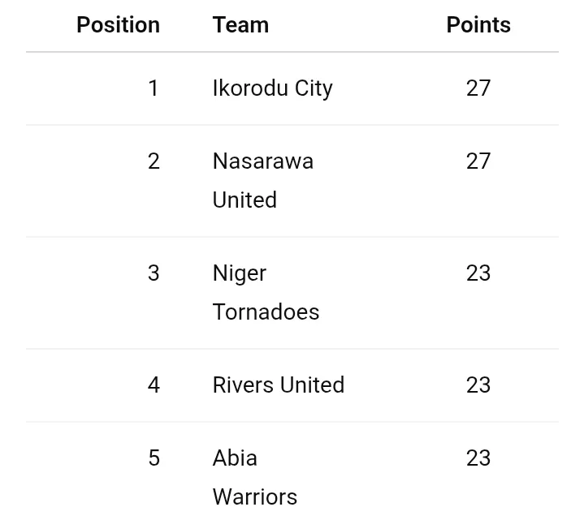This screenshot has height=520, width=584.
Task: Click the word Tornadoes in the team column
Action: pyautogui.click(x=266, y=312)
